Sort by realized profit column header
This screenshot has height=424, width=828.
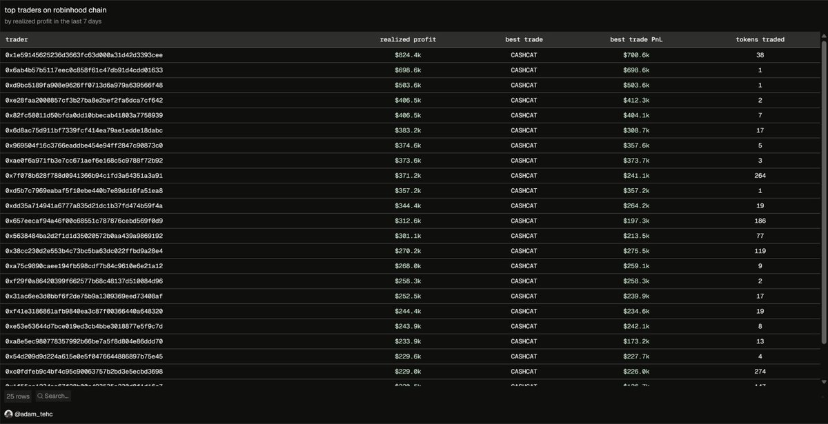pos(408,40)
